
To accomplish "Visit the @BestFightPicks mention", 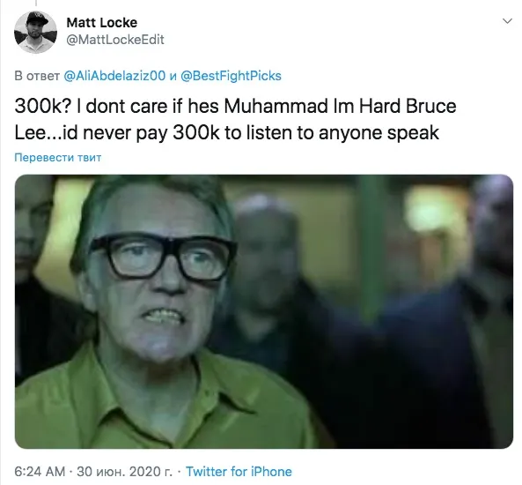I will pyautogui.click(x=231, y=76).
